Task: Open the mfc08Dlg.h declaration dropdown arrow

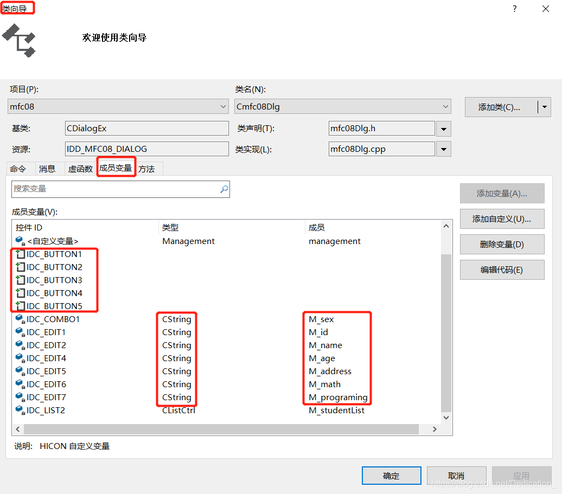Action: point(444,129)
